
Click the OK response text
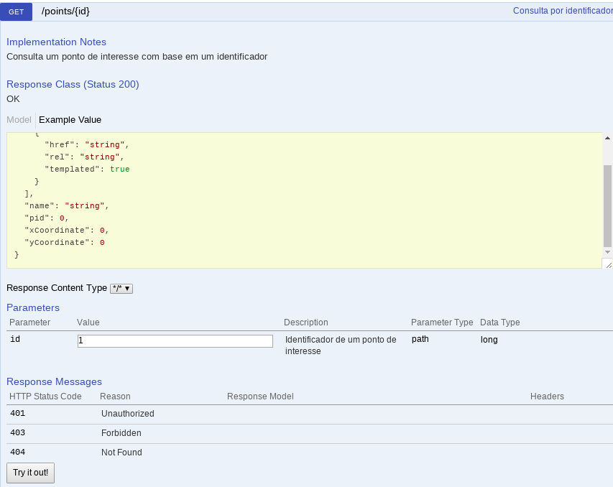coord(13,99)
